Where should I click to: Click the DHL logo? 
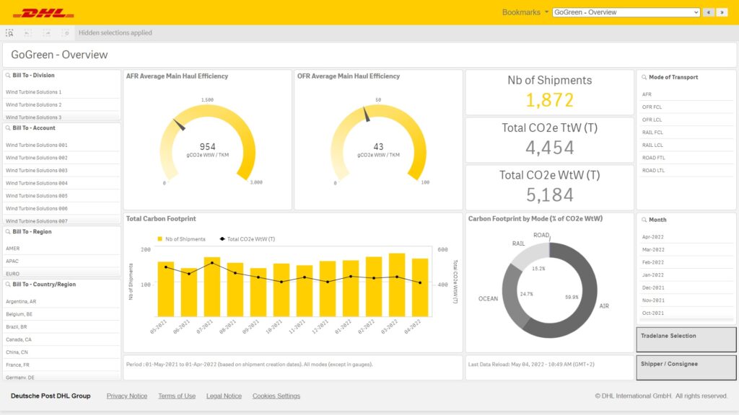tap(43, 13)
